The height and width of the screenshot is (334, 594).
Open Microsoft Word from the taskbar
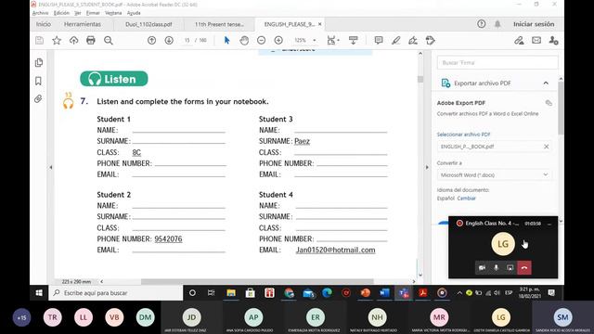[384, 293]
